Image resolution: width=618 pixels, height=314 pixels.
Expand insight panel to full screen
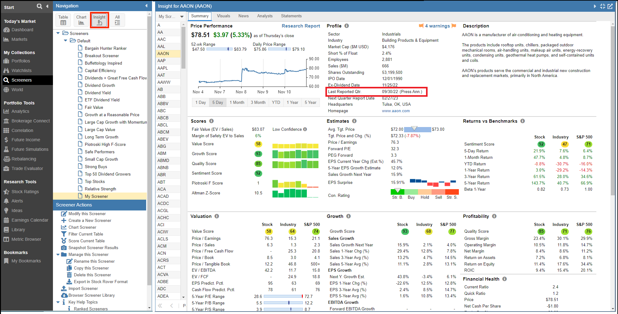[603, 6]
